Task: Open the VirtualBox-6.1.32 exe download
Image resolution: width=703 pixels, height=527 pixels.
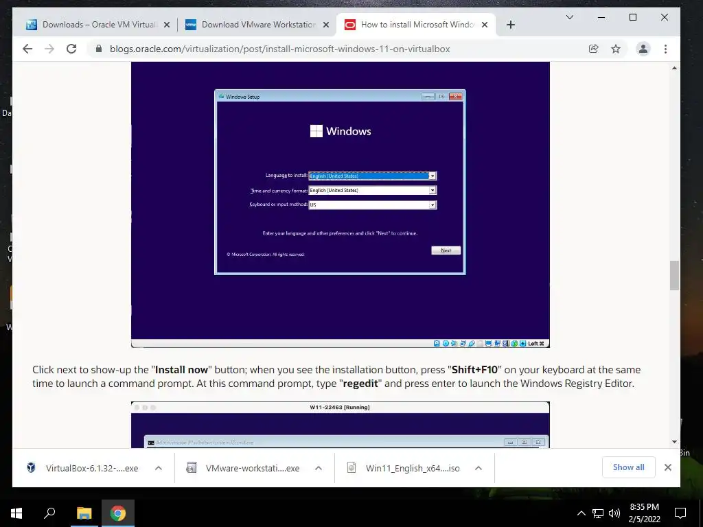Action: [91, 468]
